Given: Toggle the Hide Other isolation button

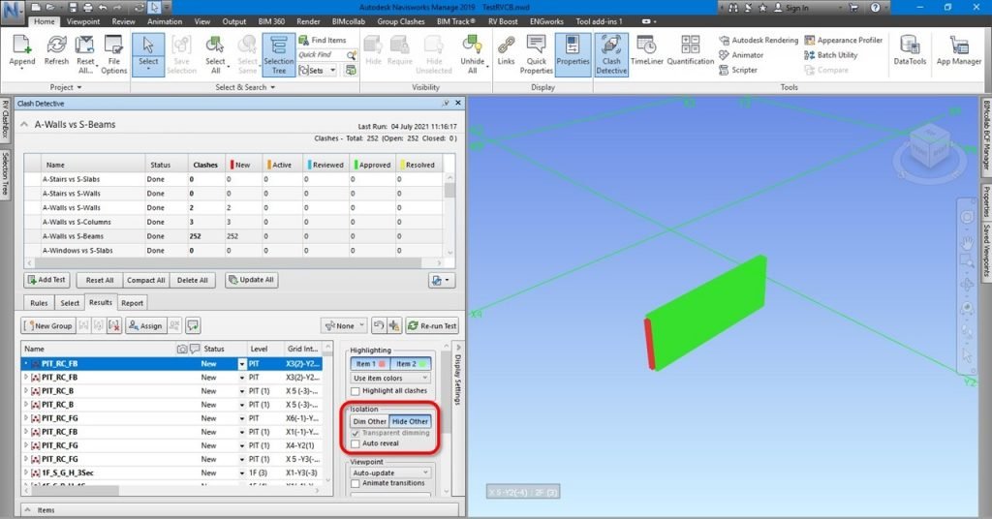Looking at the screenshot, I should click(x=410, y=421).
